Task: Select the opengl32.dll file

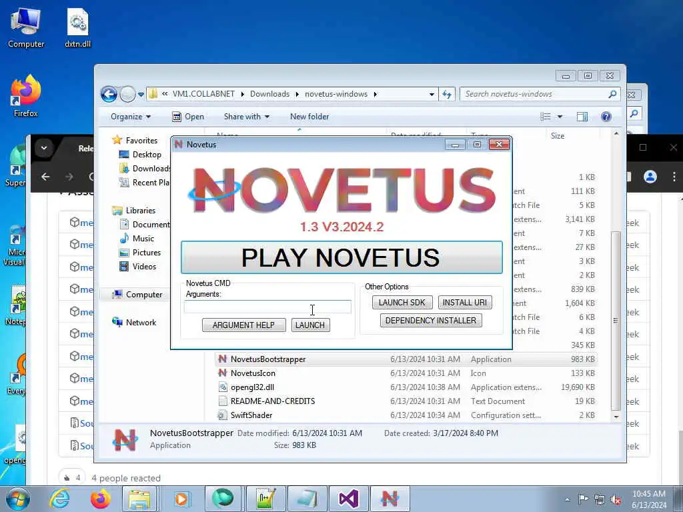Action: point(252,387)
